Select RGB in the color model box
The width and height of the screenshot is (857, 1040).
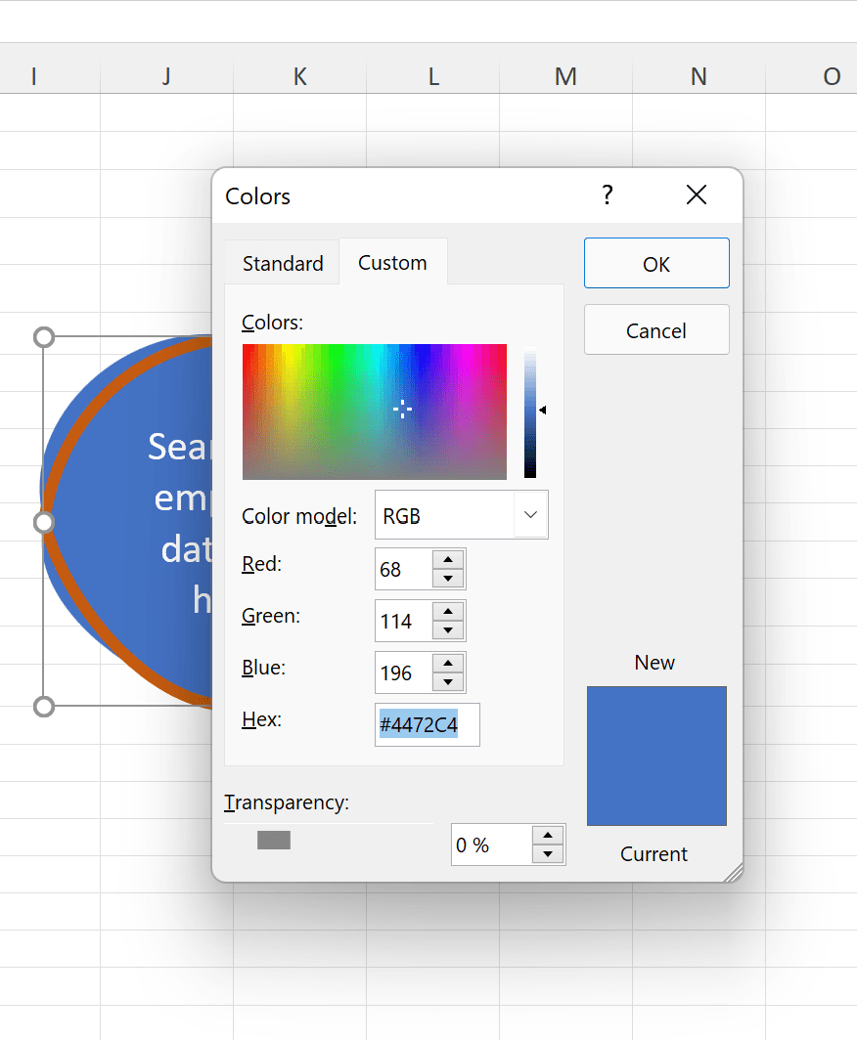tap(440, 515)
